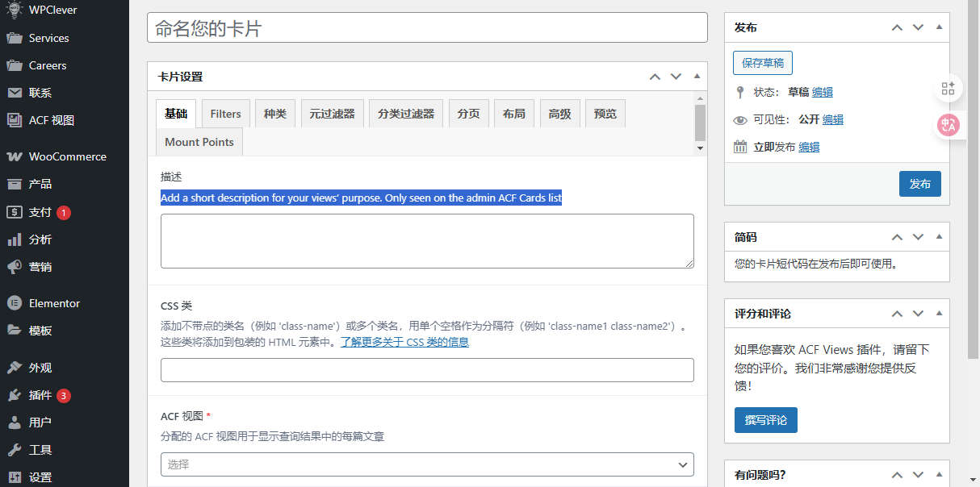This screenshot has width=980, height=487.
Task: Collapse the 评分和评论 panel
Action: [939, 313]
